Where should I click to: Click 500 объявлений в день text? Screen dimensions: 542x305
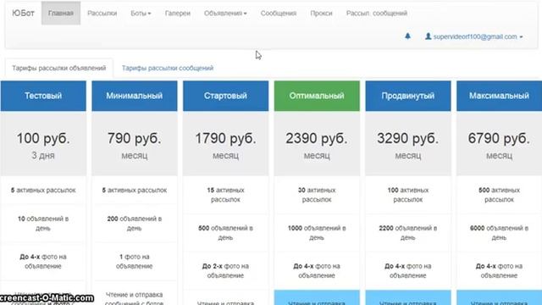226,233
